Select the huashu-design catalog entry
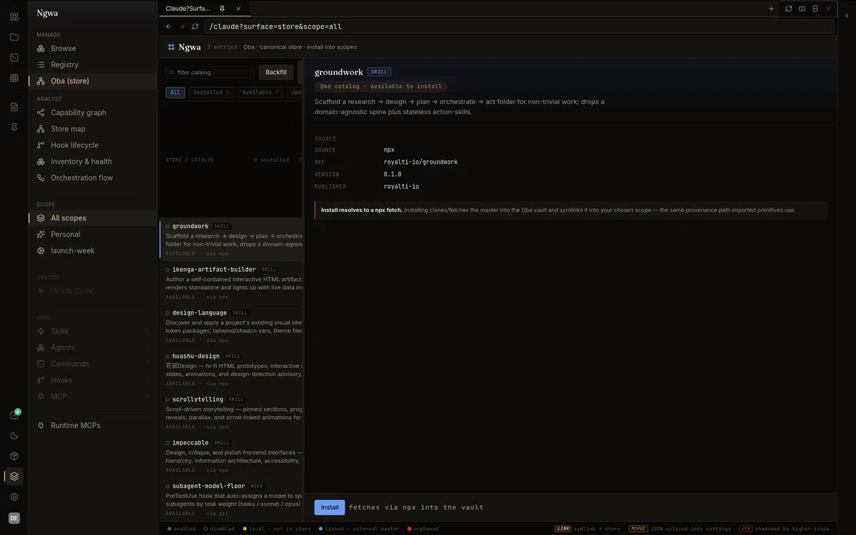This screenshot has height=535, width=856. pyautogui.click(x=231, y=370)
